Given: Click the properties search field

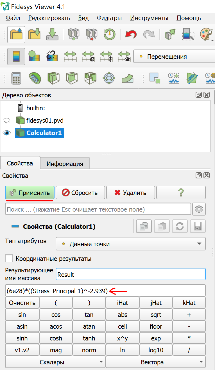Looking at the screenshot, I should click(98, 209).
